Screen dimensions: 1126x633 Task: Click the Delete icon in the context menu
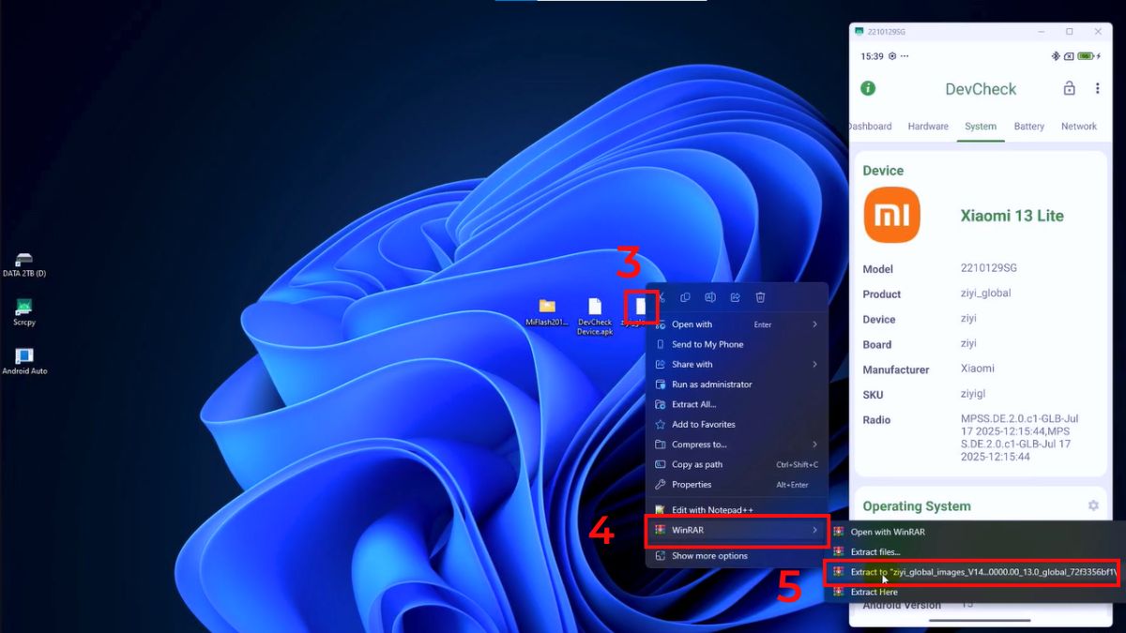point(760,296)
